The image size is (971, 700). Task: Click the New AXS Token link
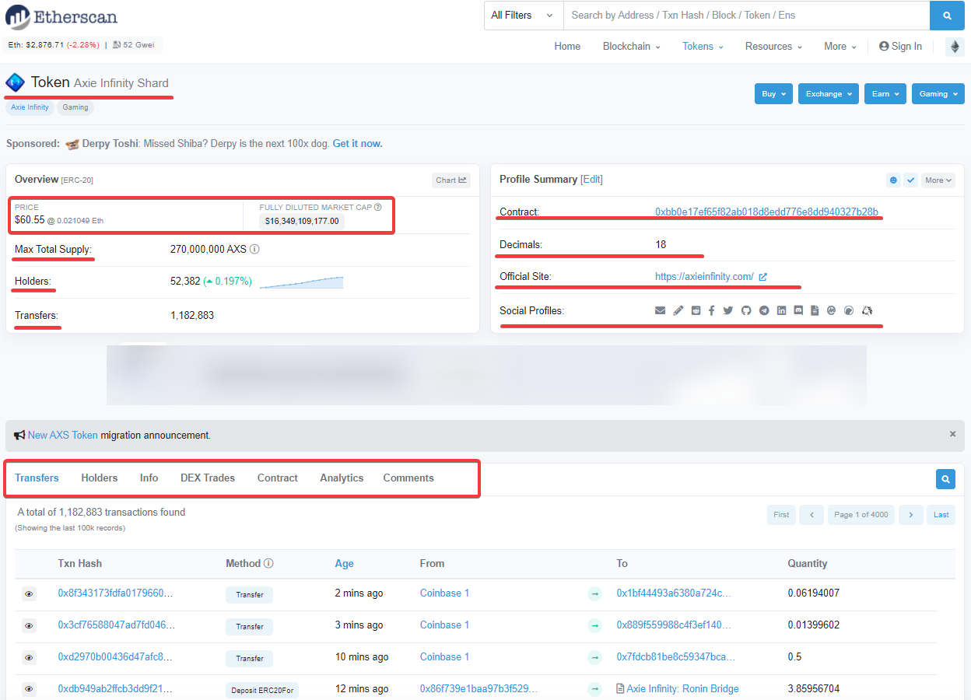(x=63, y=436)
